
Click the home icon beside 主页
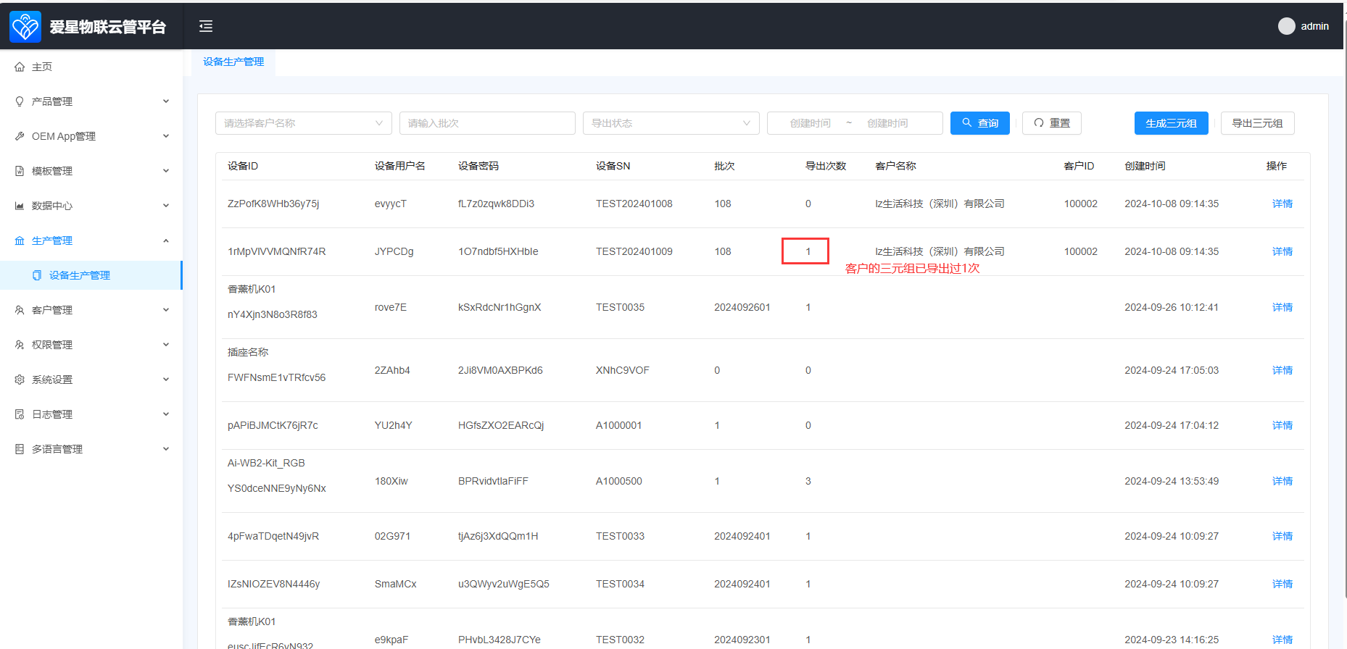[20, 67]
